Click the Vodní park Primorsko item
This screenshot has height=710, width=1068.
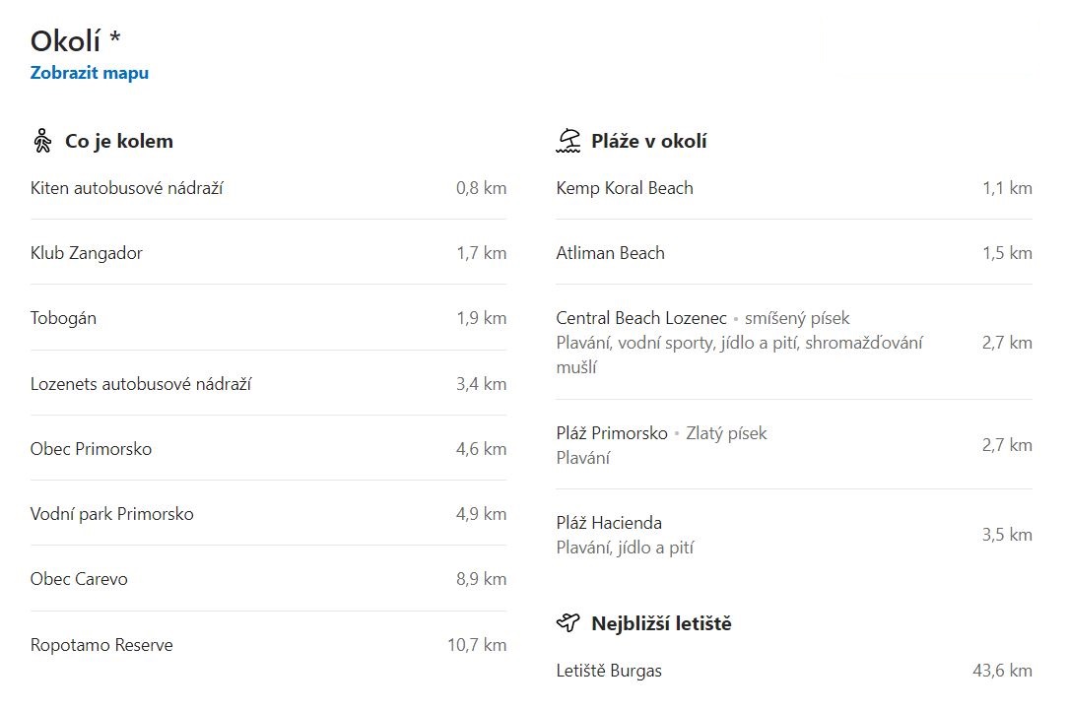click(268, 514)
